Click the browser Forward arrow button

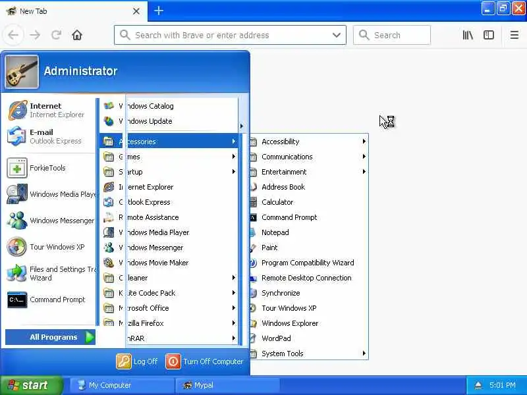(35, 35)
